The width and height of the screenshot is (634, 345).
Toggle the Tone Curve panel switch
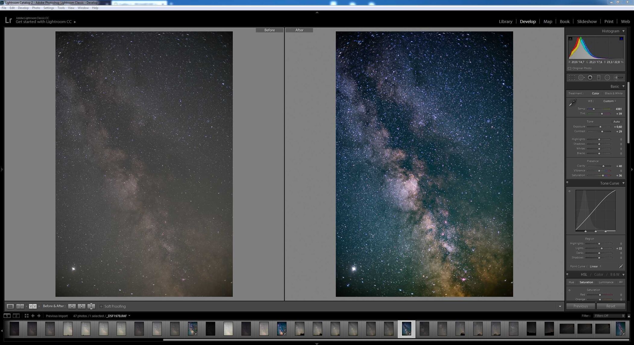point(567,183)
